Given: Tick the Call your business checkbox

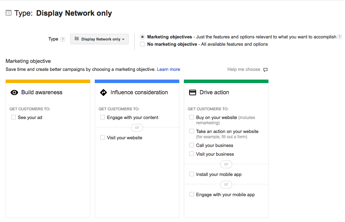Looking at the screenshot, I should [x=192, y=145].
